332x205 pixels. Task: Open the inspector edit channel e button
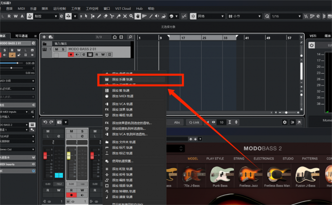pos(33,43)
